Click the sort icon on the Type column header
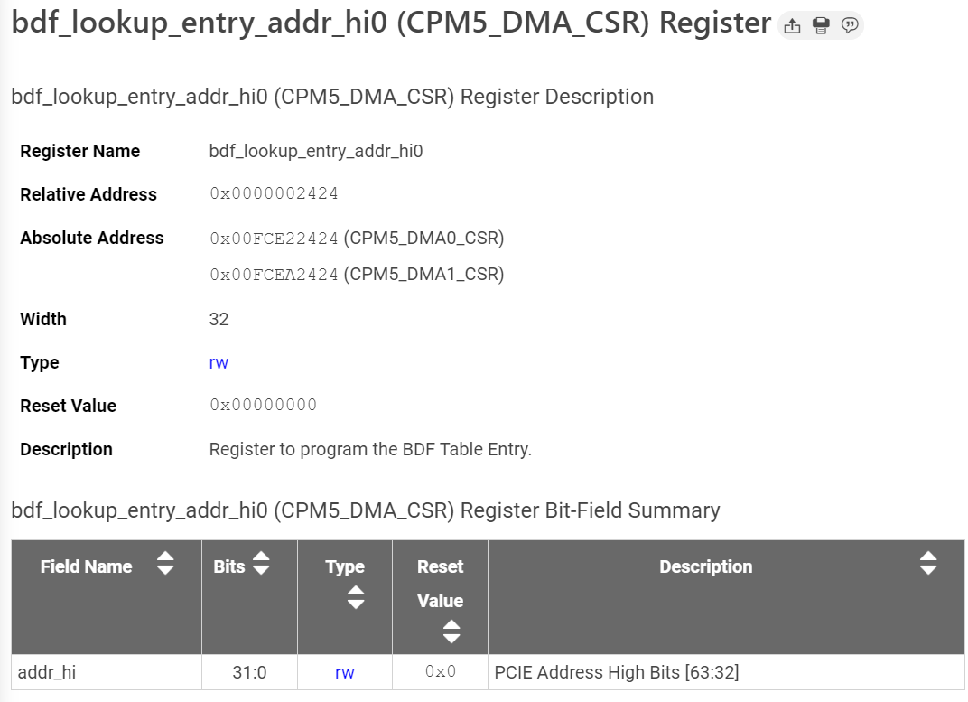 (355, 596)
